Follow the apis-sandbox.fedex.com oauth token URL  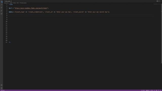(31, 8)
